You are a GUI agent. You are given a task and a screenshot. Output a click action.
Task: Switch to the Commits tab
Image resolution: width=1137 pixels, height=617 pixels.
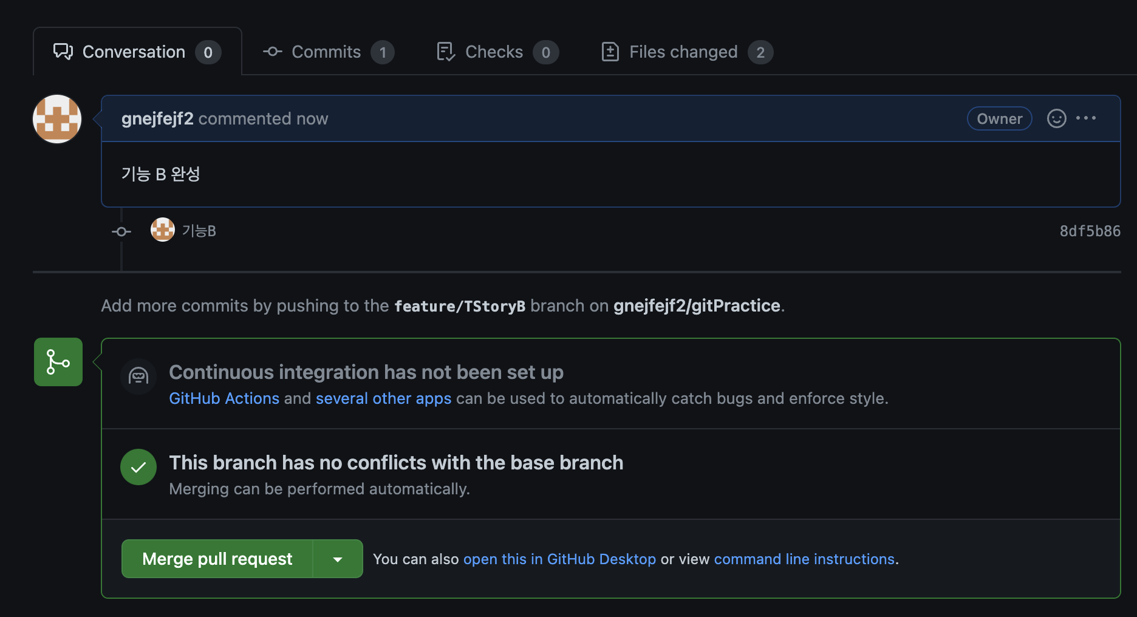(x=328, y=52)
